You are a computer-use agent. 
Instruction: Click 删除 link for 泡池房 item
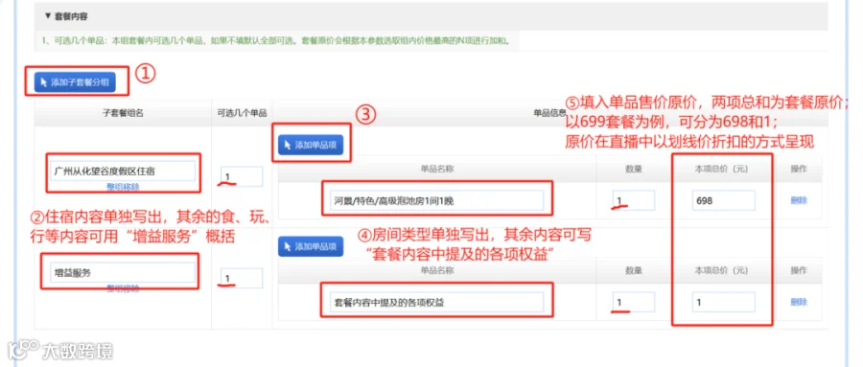pos(799,201)
